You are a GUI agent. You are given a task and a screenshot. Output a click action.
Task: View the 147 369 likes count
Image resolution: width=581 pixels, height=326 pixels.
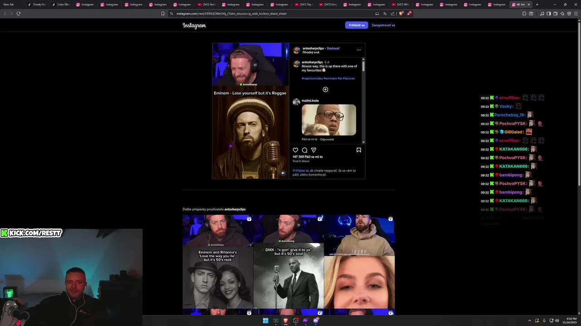point(308,157)
